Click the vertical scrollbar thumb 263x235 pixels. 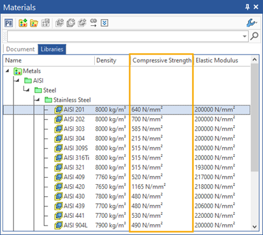(x=255, y=117)
